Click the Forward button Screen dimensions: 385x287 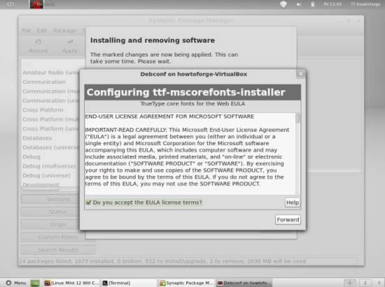point(288,220)
